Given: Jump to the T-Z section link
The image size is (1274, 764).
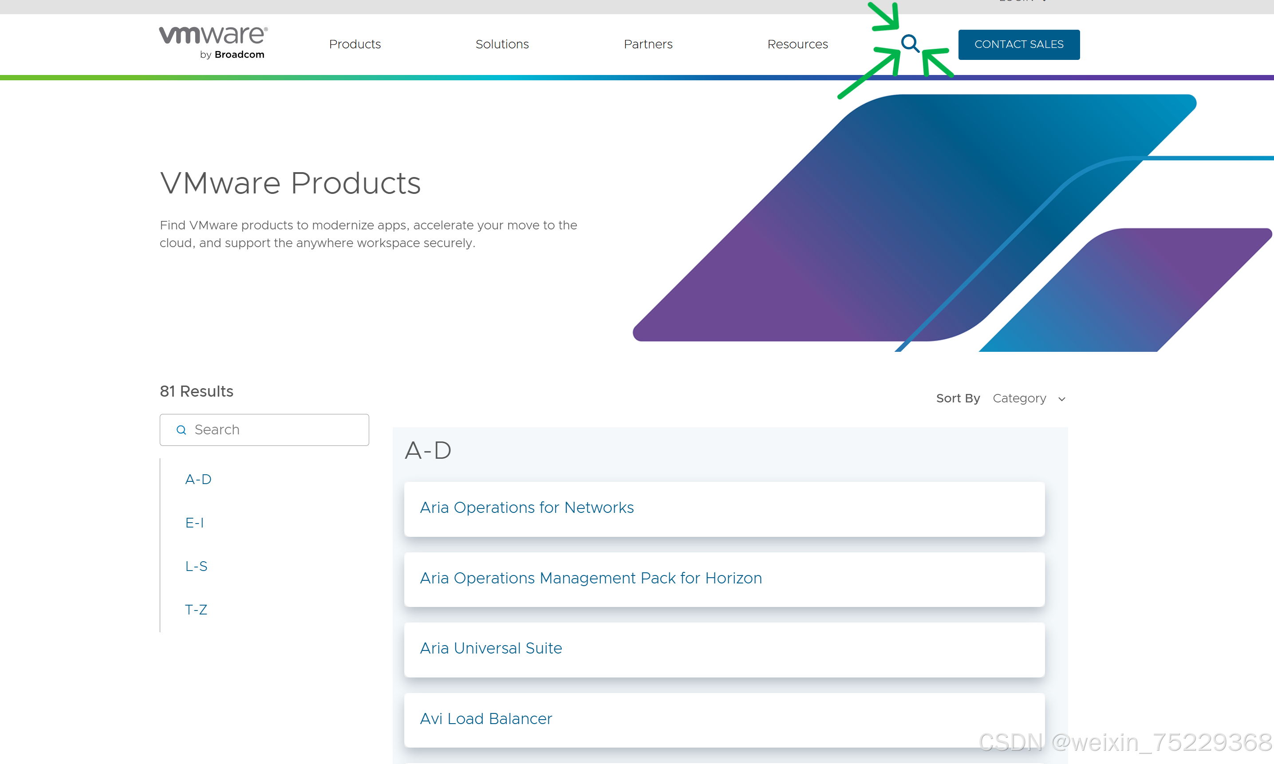Looking at the screenshot, I should click(x=196, y=610).
